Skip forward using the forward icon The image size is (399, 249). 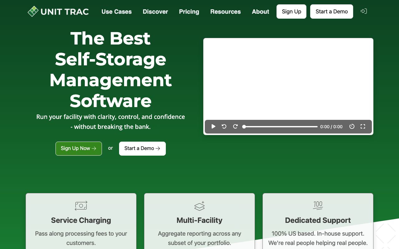pyautogui.click(x=235, y=126)
